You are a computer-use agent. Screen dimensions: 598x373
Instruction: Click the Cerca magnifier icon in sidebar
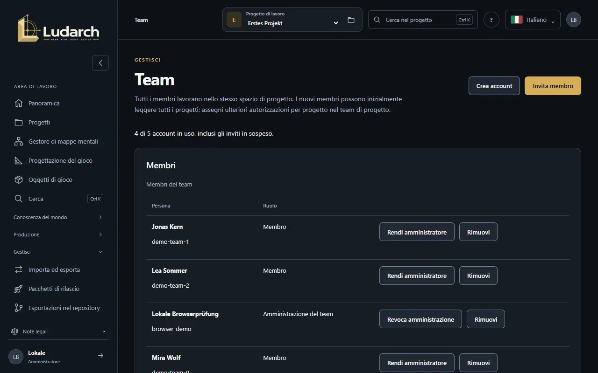(19, 199)
